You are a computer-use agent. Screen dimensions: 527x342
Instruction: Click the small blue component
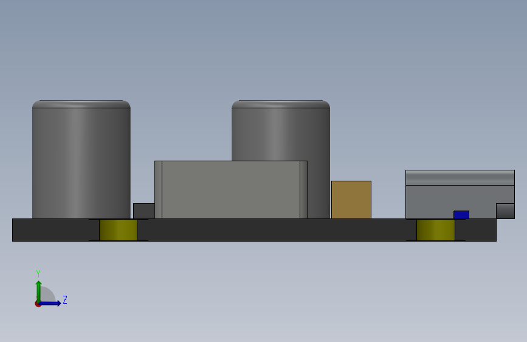click(x=461, y=215)
